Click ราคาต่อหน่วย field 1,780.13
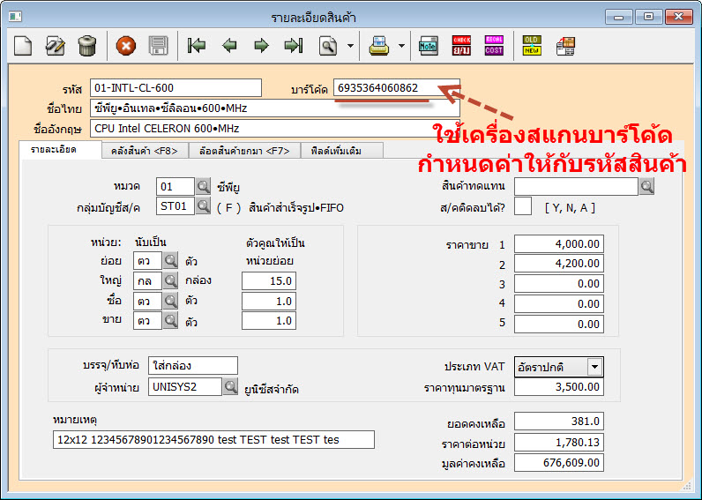 click(x=559, y=443)
